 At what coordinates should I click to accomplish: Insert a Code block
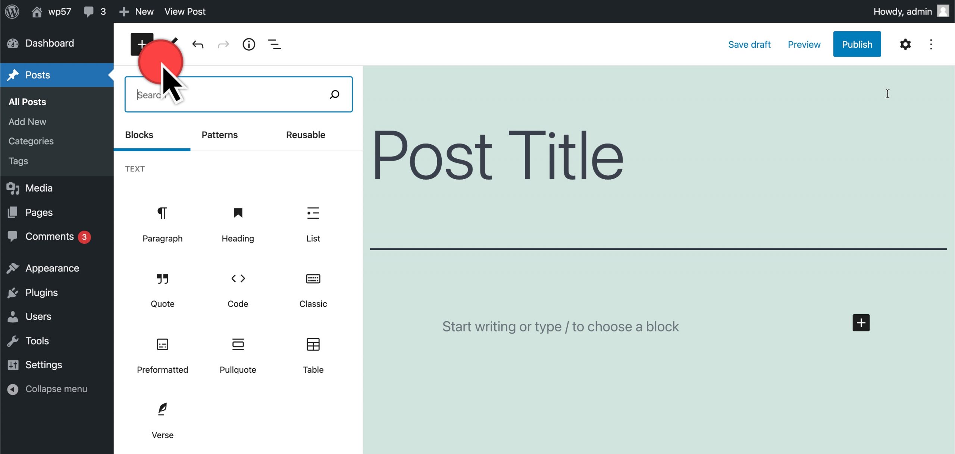238,289
